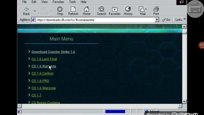Print the current page
This screenshot has height=115, width=204.
156,11
